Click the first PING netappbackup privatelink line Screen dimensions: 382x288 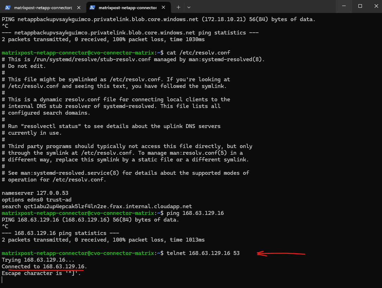(x=159, y=19)
